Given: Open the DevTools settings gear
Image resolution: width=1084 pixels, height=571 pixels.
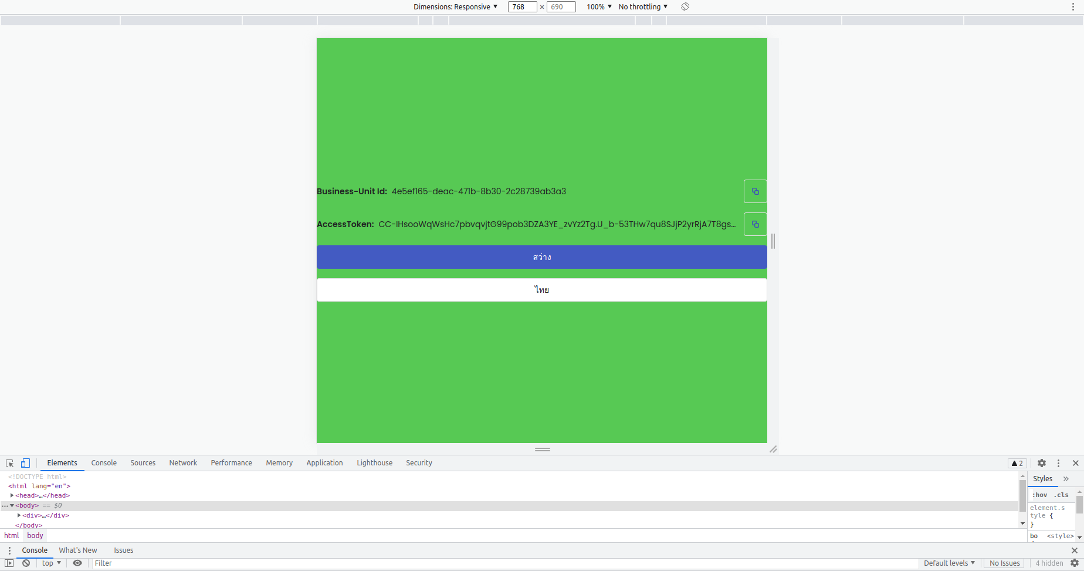Looking at the screenshot, I should [1042, 463].
